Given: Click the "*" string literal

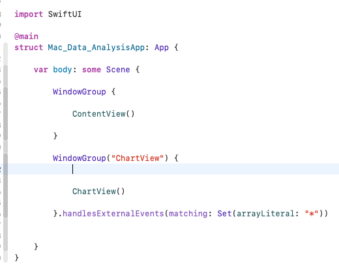Looking at the screenshot, I should (x=312, y=214).
